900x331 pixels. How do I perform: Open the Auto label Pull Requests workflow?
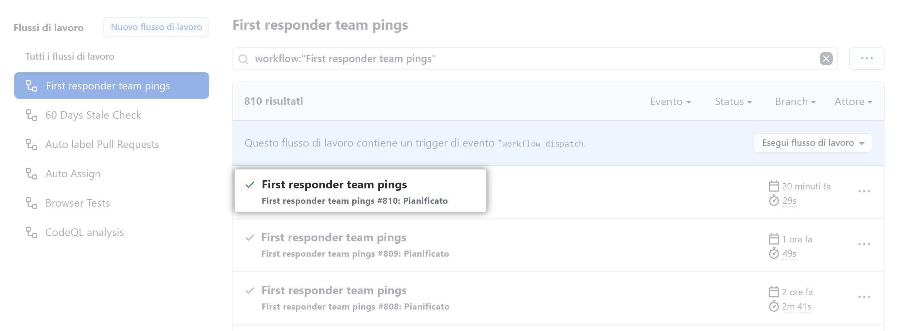point(102,145)
